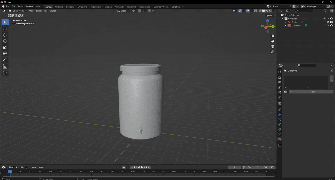This screenshot has width=335, height=180.
Task: Open the Object Mode dropdown
Action: 18,11
